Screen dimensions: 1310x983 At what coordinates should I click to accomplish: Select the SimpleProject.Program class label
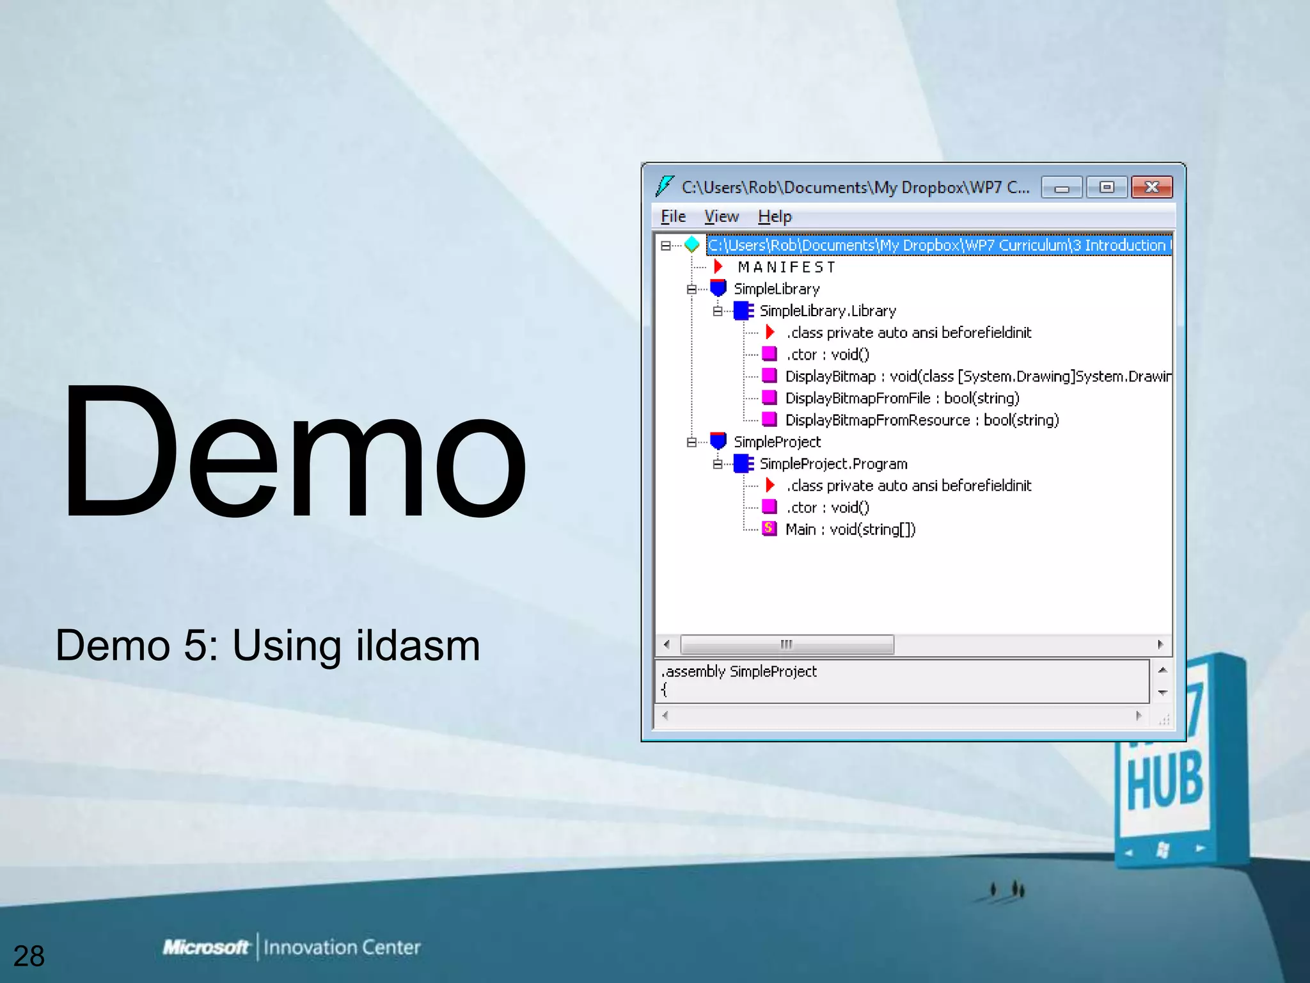(833, 464)
